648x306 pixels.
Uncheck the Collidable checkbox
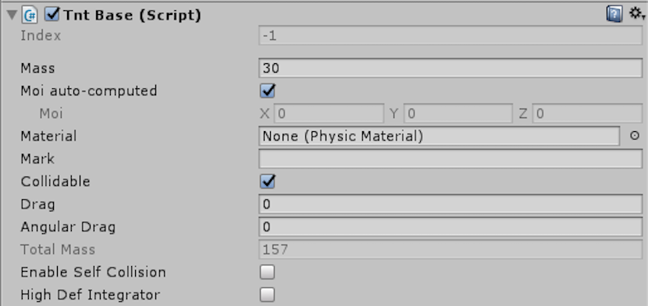tap(267, 181)
